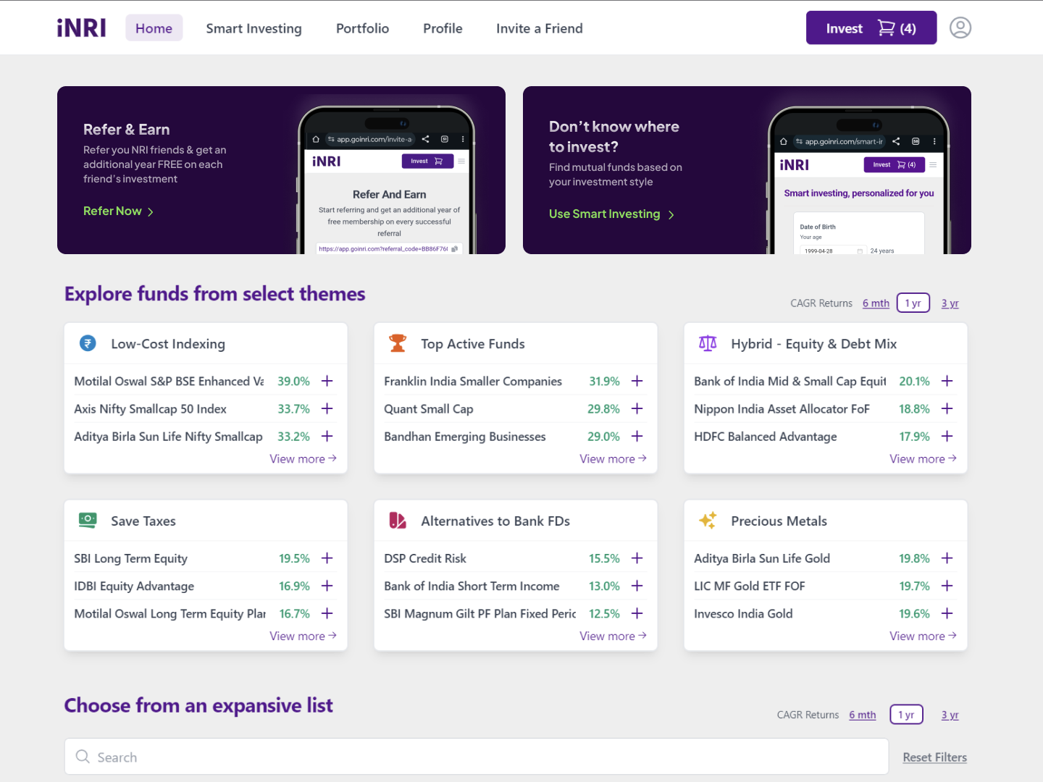Add LIC MF Gold ETF FOF

click(x=947, y=586)
